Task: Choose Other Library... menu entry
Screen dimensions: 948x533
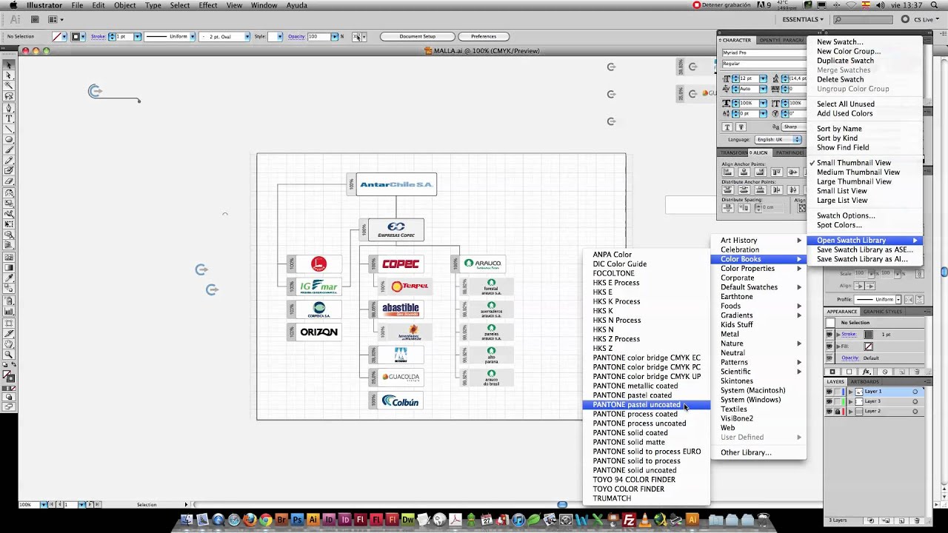Action: (746, 452)
